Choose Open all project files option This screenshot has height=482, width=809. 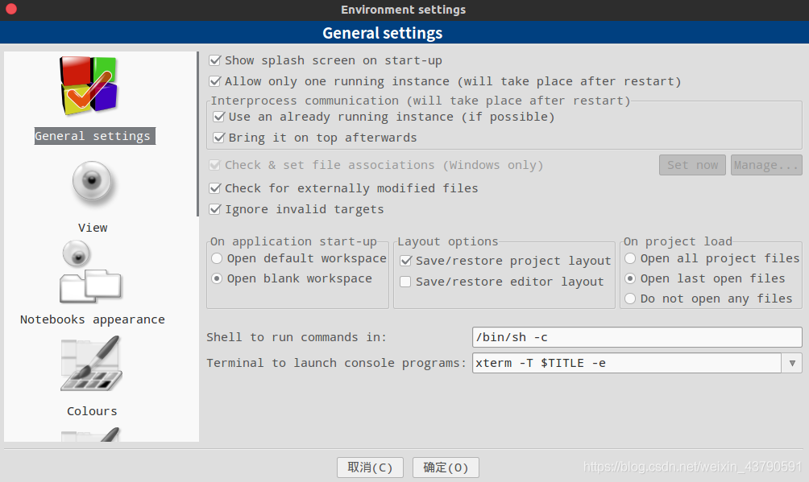point(630,258)
